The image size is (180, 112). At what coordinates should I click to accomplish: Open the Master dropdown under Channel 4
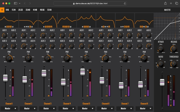pos(67,109)
